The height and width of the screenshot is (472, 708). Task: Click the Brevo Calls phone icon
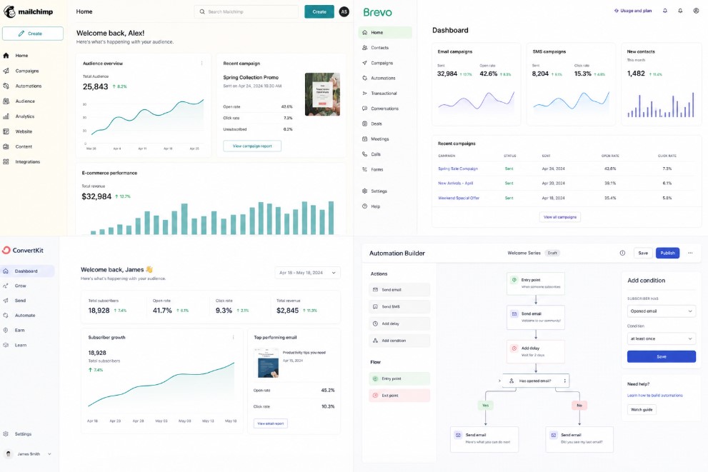click(x=365, y=154)
